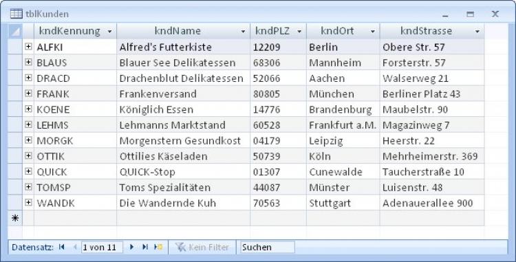Click postal code cell '12209'
516x262 pixels.
coord(278,47)
